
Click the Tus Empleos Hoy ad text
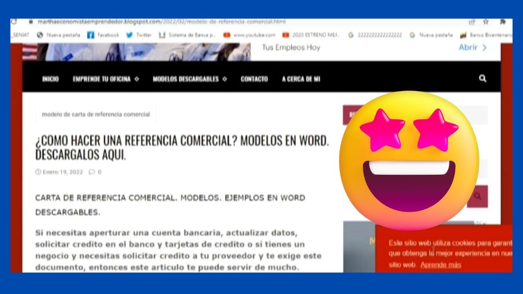click(291, 47)
